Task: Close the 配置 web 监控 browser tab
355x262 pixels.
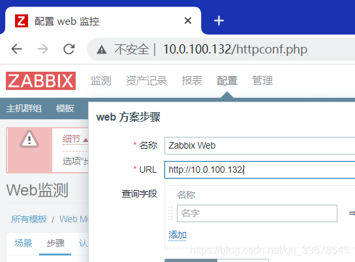Action: pos(188,21)
